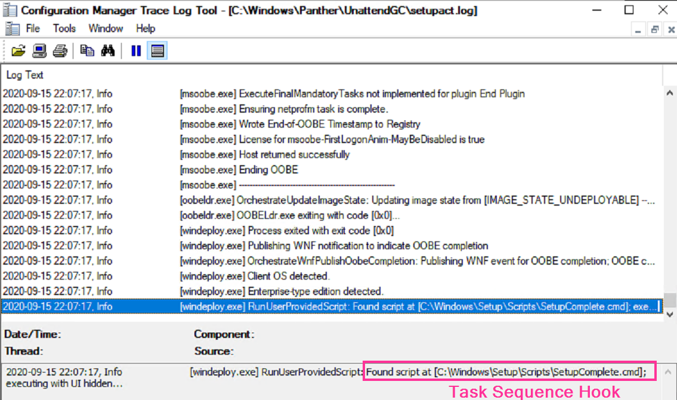
Task: Open the Help menu
Action: tap(146, 29)
